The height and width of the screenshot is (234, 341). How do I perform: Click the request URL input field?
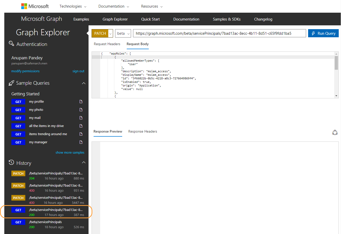click(x=219, y=33)
